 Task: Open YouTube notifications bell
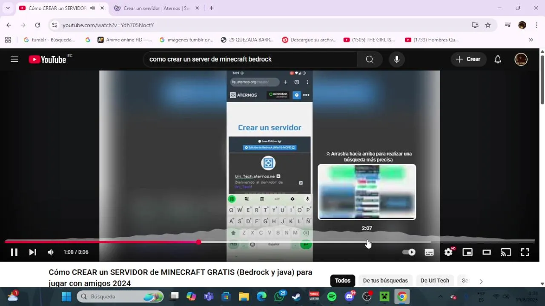498,59
